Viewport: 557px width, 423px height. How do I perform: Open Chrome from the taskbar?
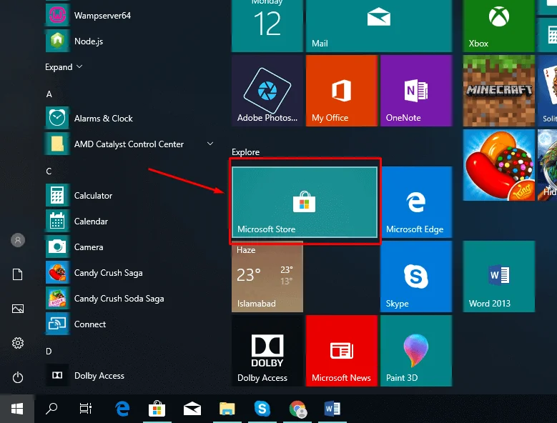[x=297, y=409]
